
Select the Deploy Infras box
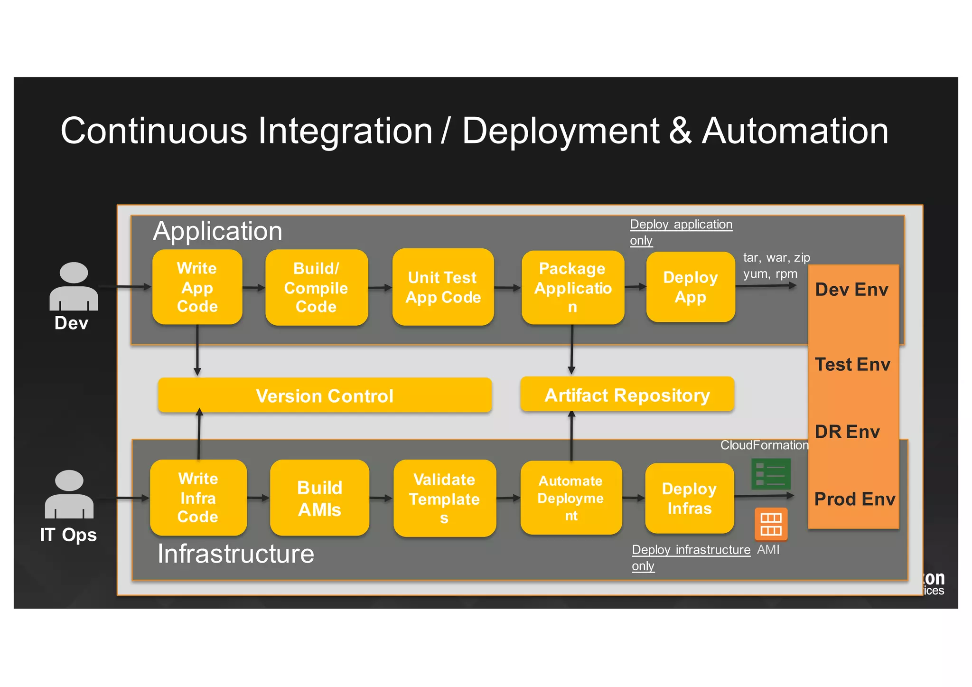689,498
